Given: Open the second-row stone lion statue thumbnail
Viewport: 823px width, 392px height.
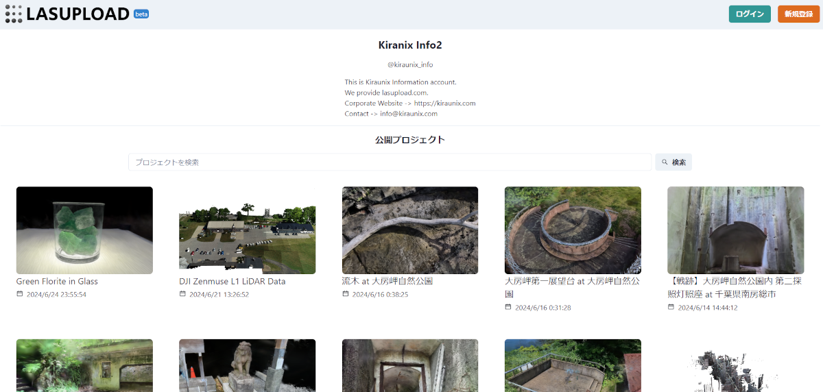Looking at the screenshot, I should (248, 365).
